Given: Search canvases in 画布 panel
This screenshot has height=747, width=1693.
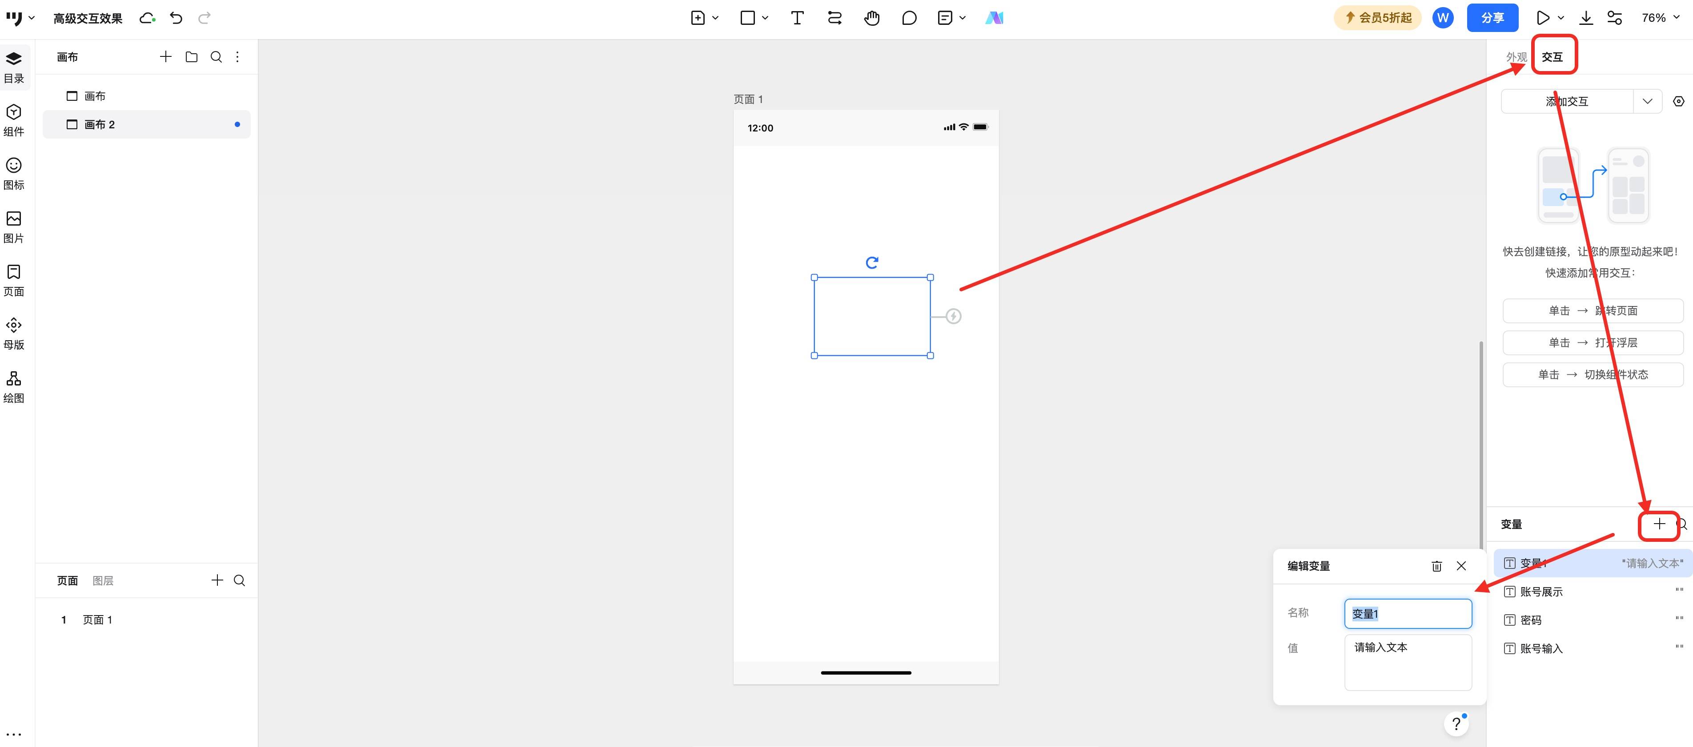Looking at the screenshot, I should [x=216, y=57].
